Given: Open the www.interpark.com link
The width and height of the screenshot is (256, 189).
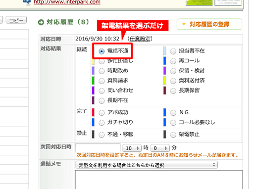Looking at the screenshot, I should [x=67, y=2].
